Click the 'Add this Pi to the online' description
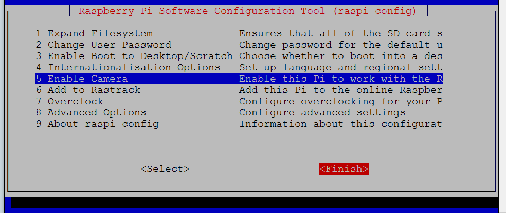The height and width of the screenshot is (213, 506). pos(341,90)
